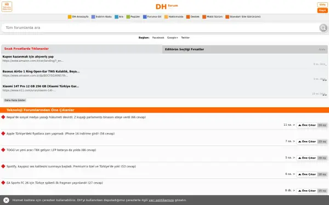Screen dimensions: 329x205
Task: Click red diamond beside EA Sports topic
Action: pos(3,183)
